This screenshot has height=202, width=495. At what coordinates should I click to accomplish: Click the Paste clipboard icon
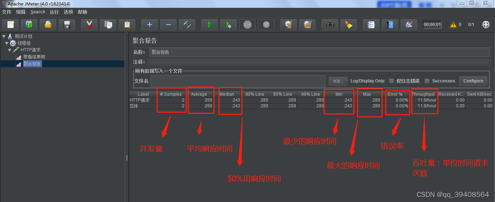click(x=127, y=25)
